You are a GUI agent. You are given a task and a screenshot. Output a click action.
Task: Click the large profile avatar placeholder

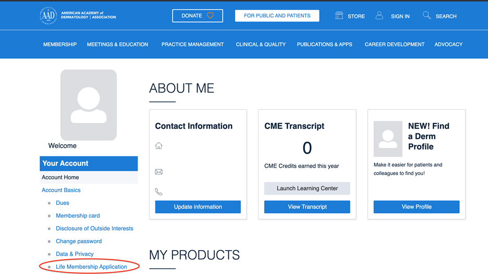tap(89, 105)
